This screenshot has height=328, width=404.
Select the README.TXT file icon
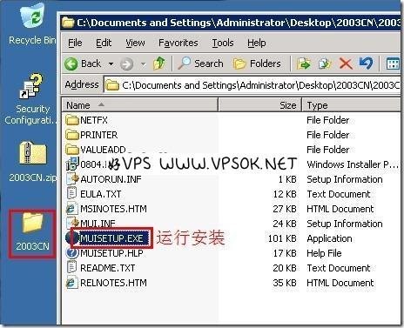point(71,267)
